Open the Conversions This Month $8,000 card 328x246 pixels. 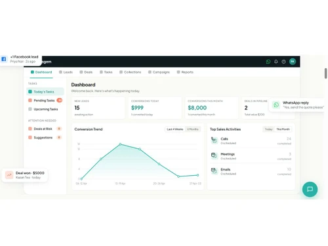(211, 108)
